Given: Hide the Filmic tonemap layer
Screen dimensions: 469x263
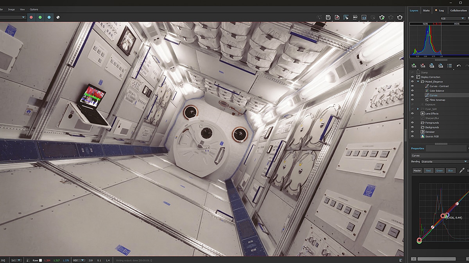Looking at the screenshot, I should pyautogui.click(x=412, y=100).
